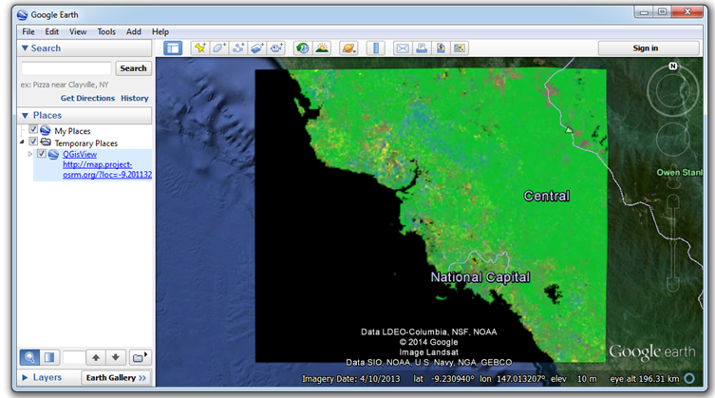Start the Record a Tour tool

(x=276, y=47)
